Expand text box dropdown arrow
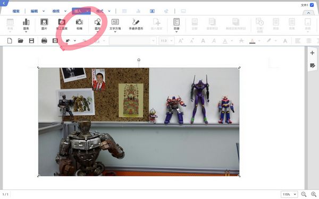Image resolution: width=319 pixels, height=199 pixels. 115,32
